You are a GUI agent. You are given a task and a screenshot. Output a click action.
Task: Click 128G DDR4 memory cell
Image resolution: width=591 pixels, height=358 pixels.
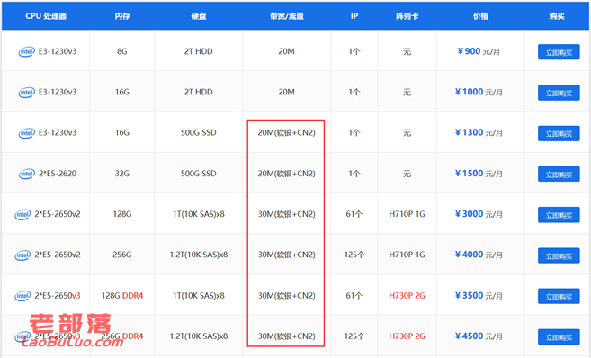[122, 295]
